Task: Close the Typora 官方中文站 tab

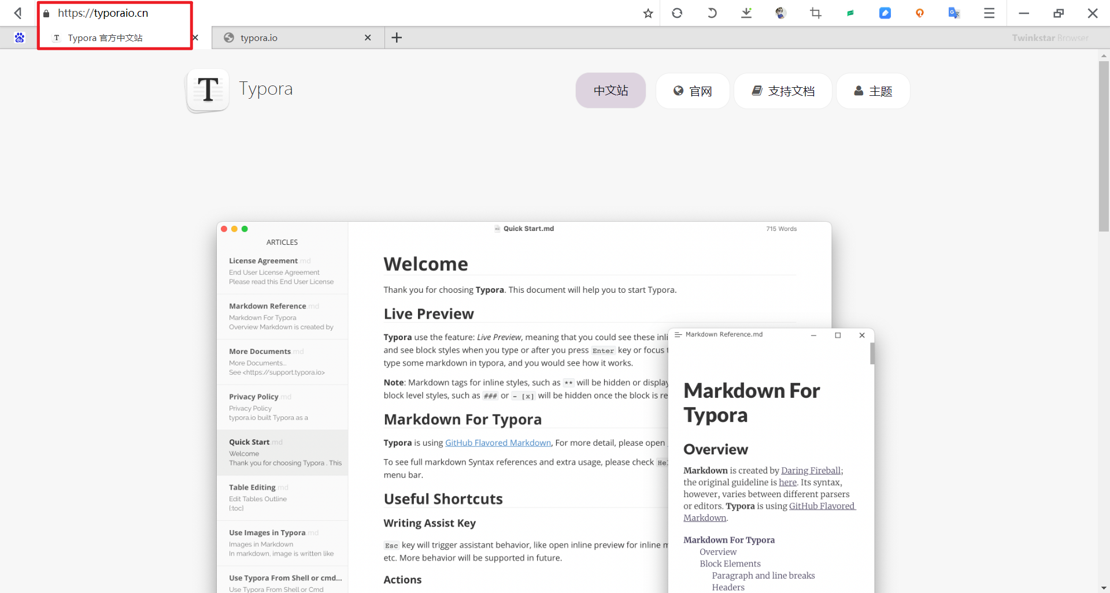Action: pos(195,38)
